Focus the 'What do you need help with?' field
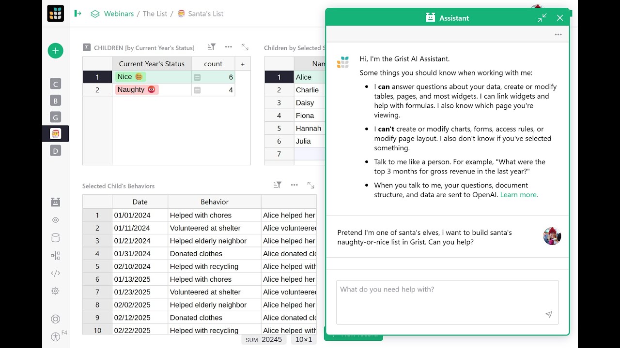The width and height of the screenshot is (620, 348). coord(447,302)
